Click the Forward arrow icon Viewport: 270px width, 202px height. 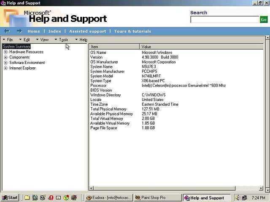pyautogui.click(x=19, y=31)
